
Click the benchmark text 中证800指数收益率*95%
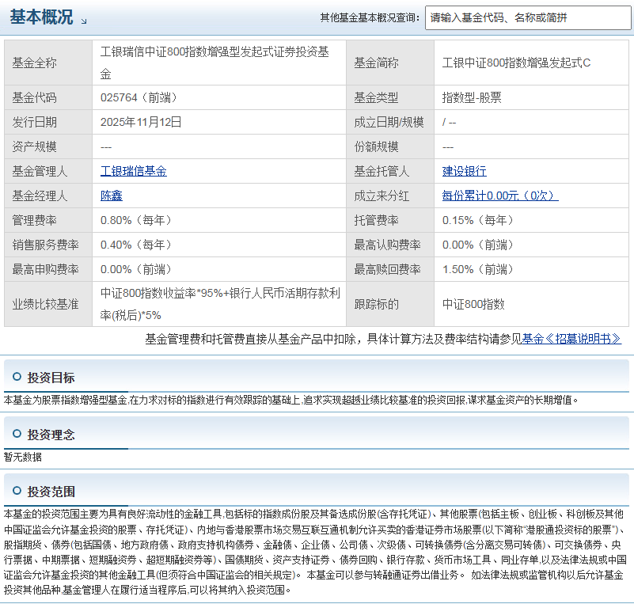point(161,293)
